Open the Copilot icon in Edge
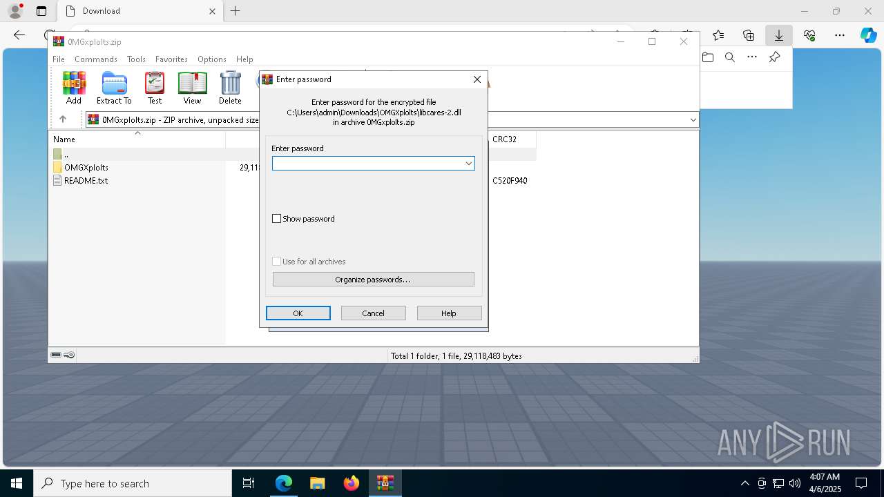This screenshot has width=884, height=497. point(868,35)
